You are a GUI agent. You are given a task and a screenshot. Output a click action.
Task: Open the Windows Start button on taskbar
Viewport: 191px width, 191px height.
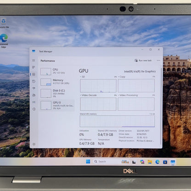tap(88, 162)
